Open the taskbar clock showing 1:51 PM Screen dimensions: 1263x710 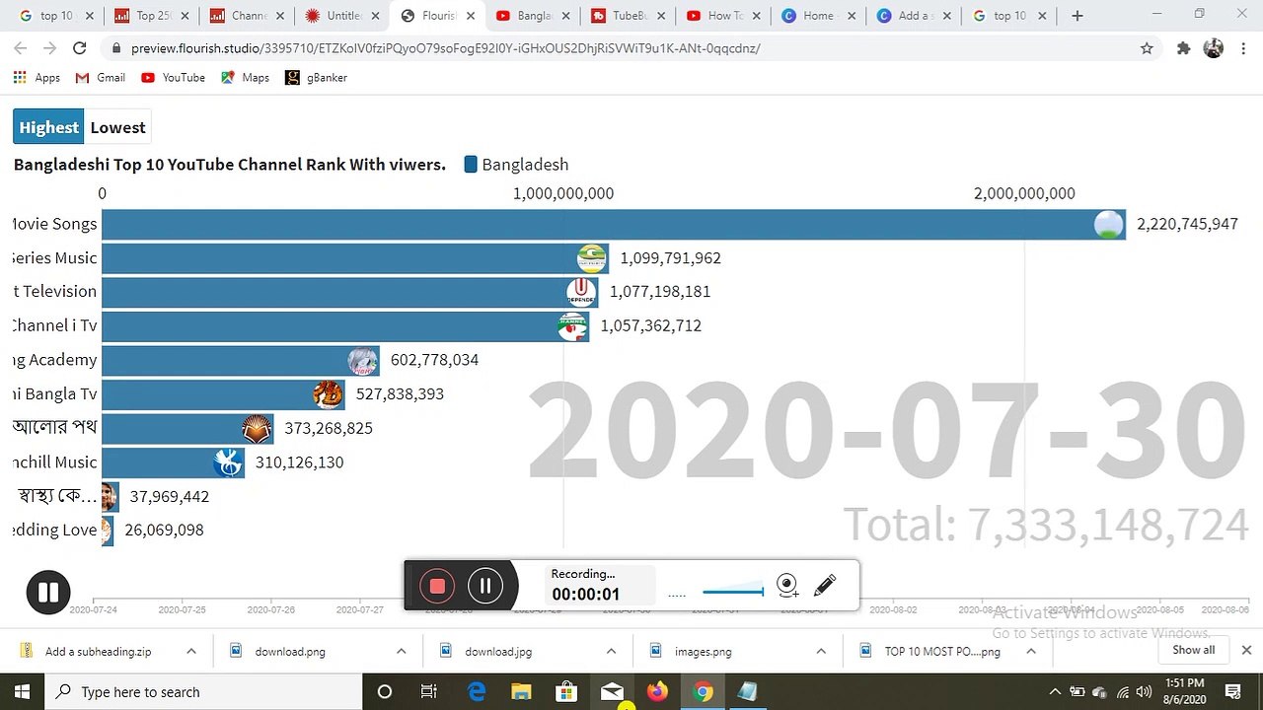(1184, 691)
